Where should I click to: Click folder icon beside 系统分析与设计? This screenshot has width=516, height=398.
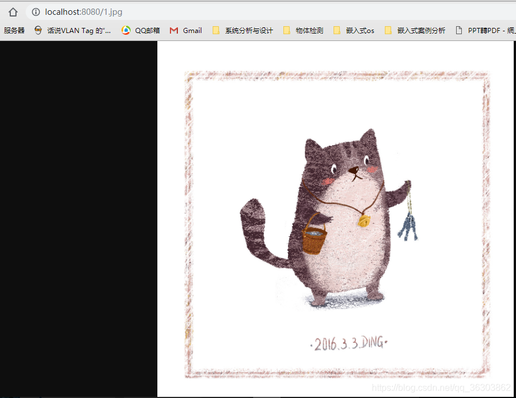coord(216,31)
